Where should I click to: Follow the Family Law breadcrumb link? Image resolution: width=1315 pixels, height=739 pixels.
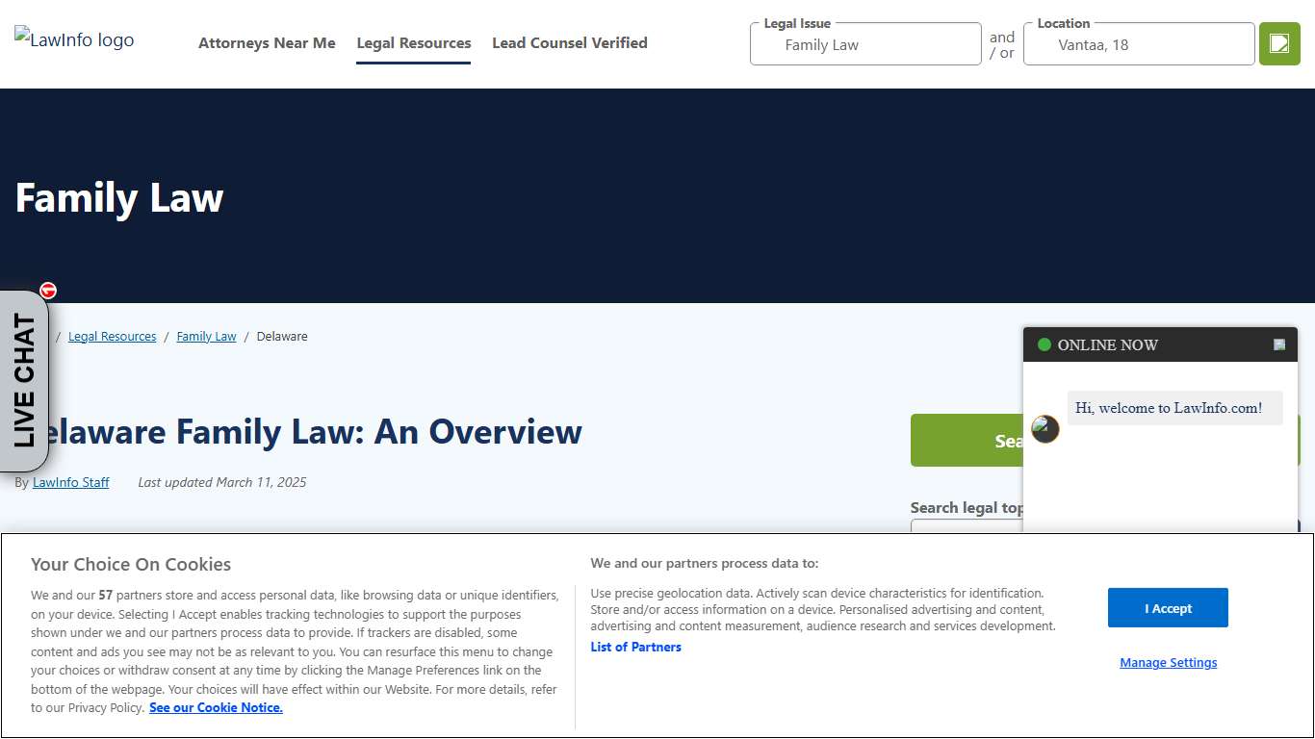point(205,336)
